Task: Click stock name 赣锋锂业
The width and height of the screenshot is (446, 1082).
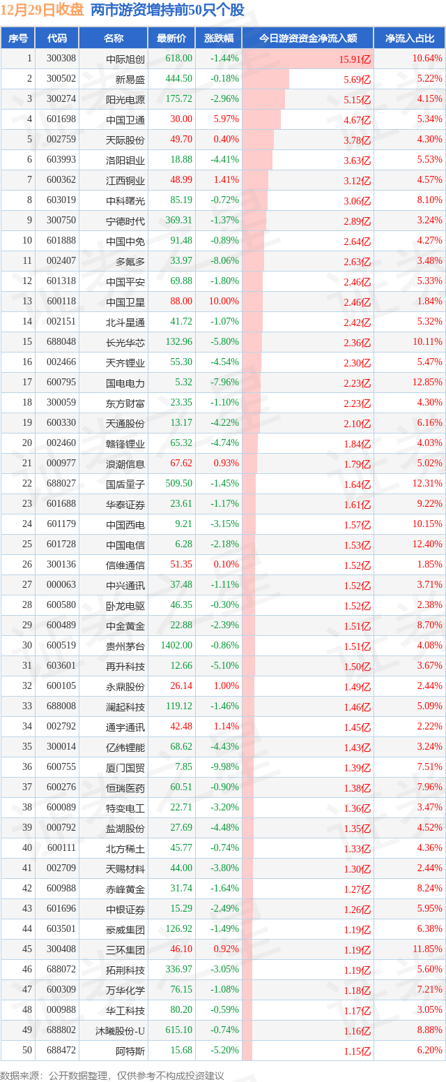Action: point(125,443)
